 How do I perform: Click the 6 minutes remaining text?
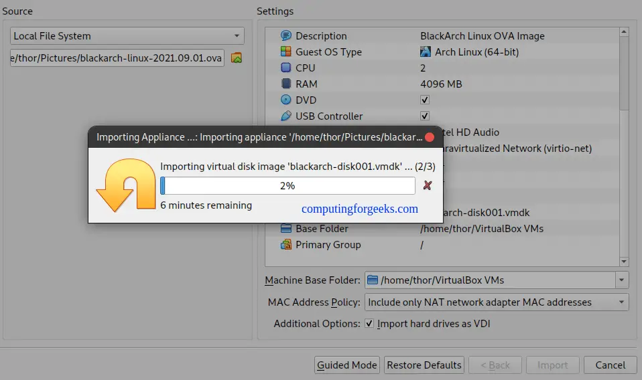[206, 205]
